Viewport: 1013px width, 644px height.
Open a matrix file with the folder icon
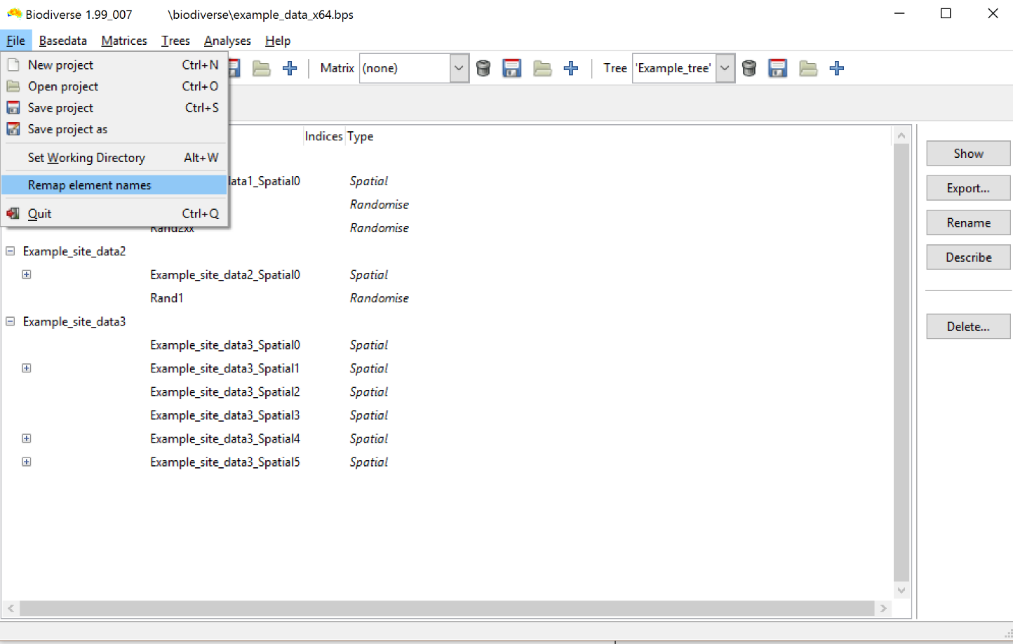point(542,68)
